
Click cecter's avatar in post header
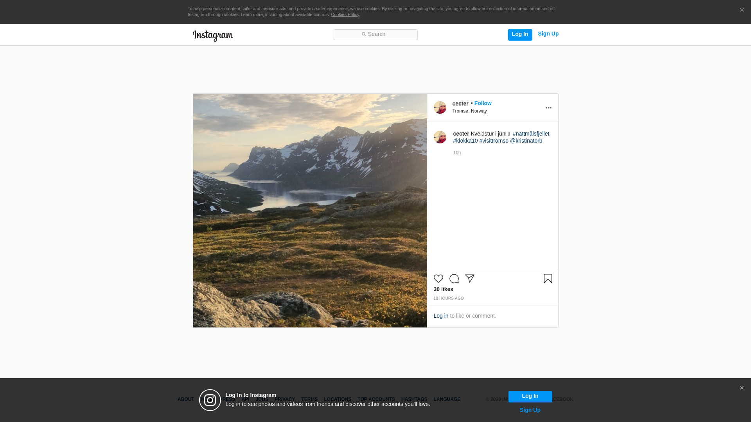(440, 107)
